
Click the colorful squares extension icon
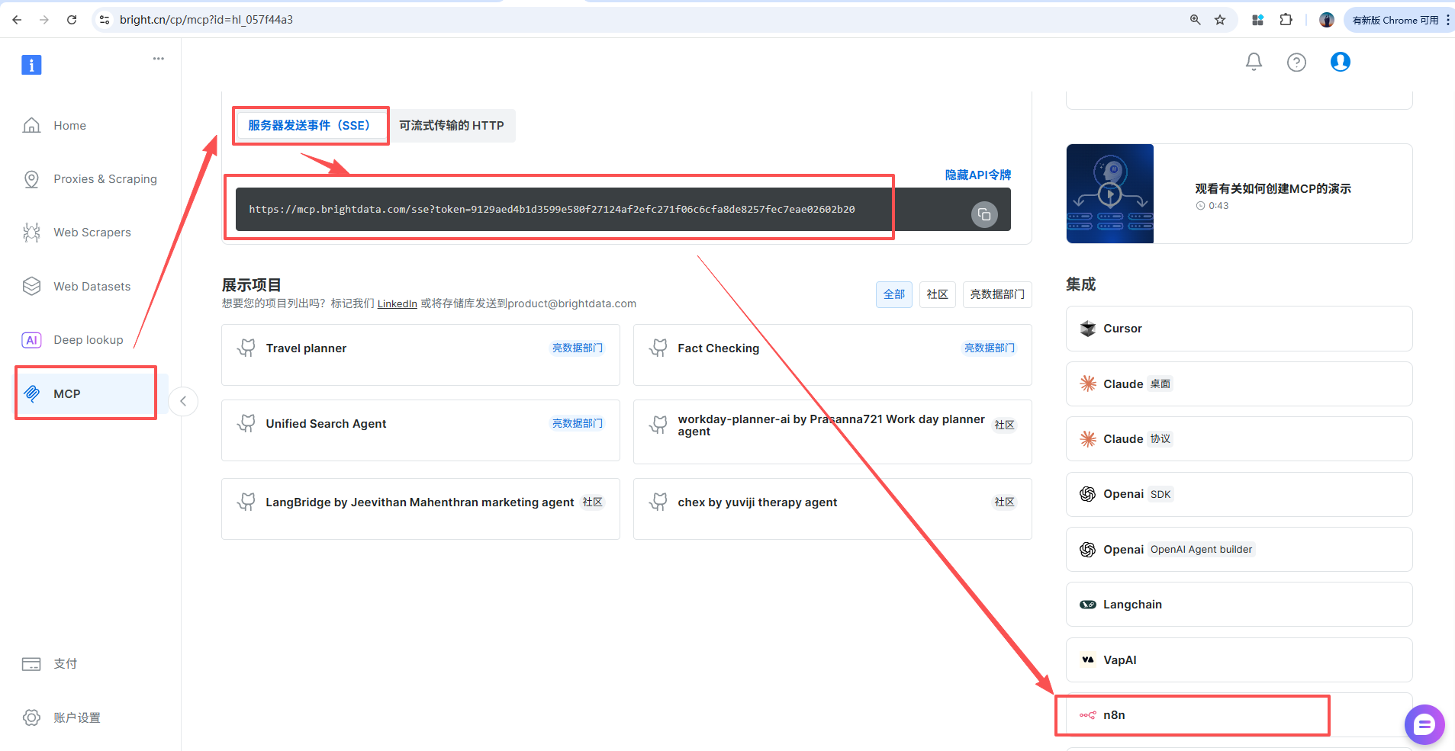pos(1258,20)
